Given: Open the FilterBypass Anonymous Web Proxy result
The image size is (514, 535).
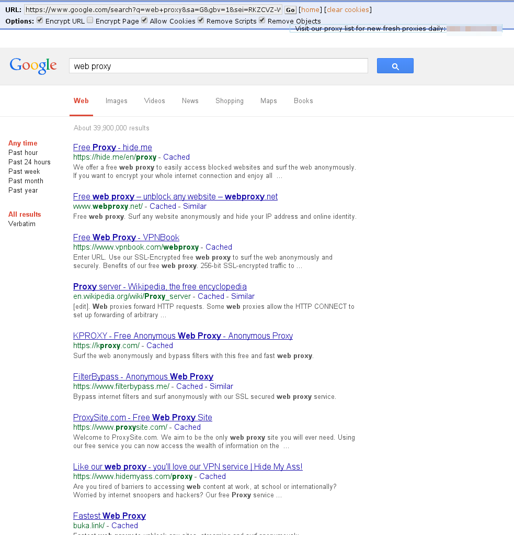Looking at the screenshot, I should tap(143, 377).
